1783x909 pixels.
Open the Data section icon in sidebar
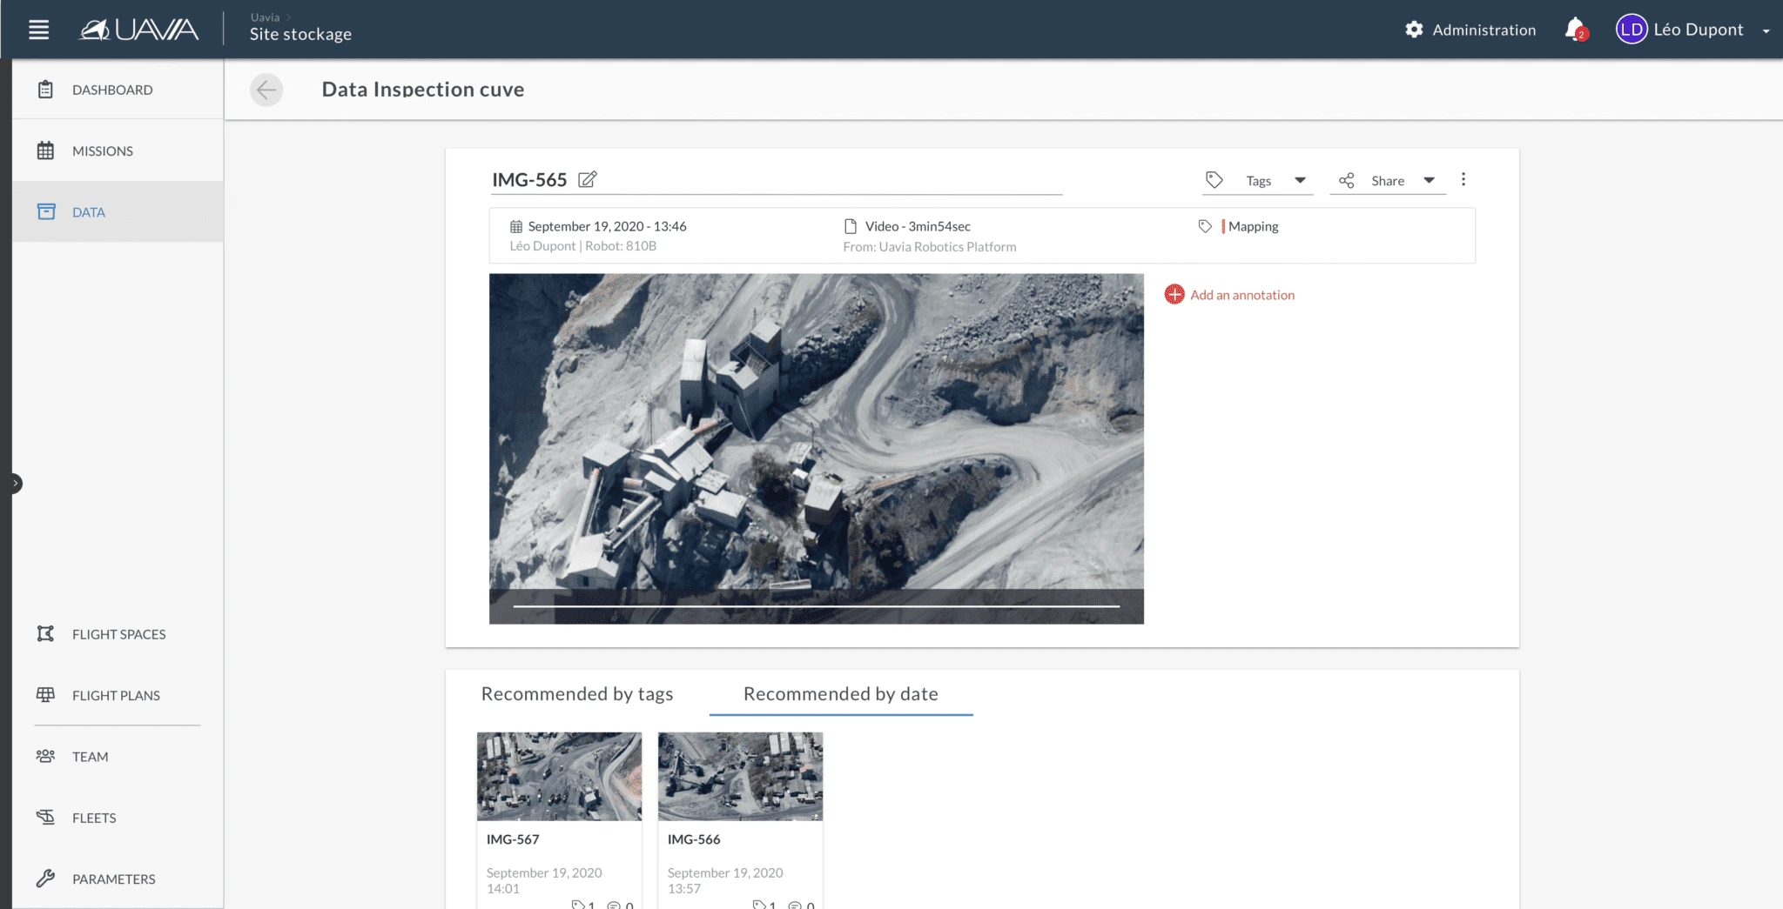(x=46, y=211)
